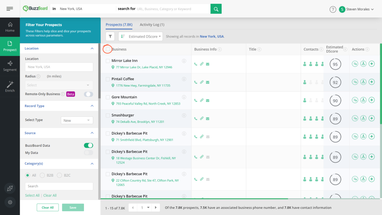The width and height of the screenshot is (382, 215).
Task: Select B2C category radio button
Action: pos(59,175)
